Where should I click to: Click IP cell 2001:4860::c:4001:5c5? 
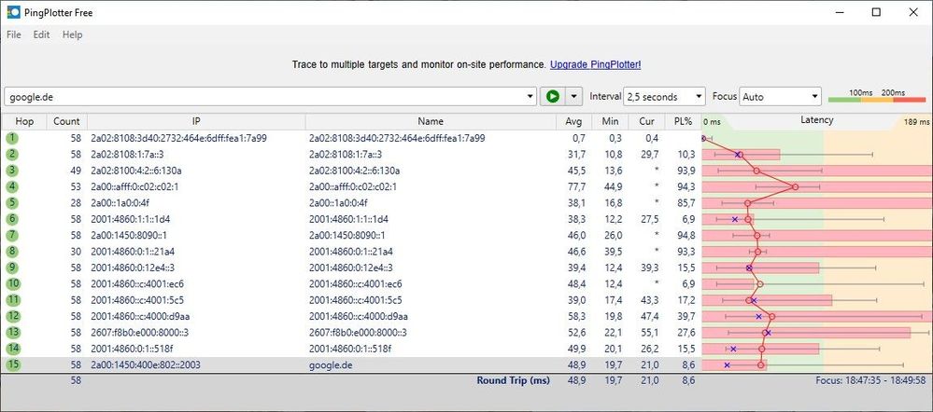pos(137,300)
